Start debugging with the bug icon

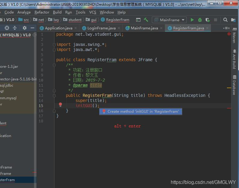click(x=200, y=20)
